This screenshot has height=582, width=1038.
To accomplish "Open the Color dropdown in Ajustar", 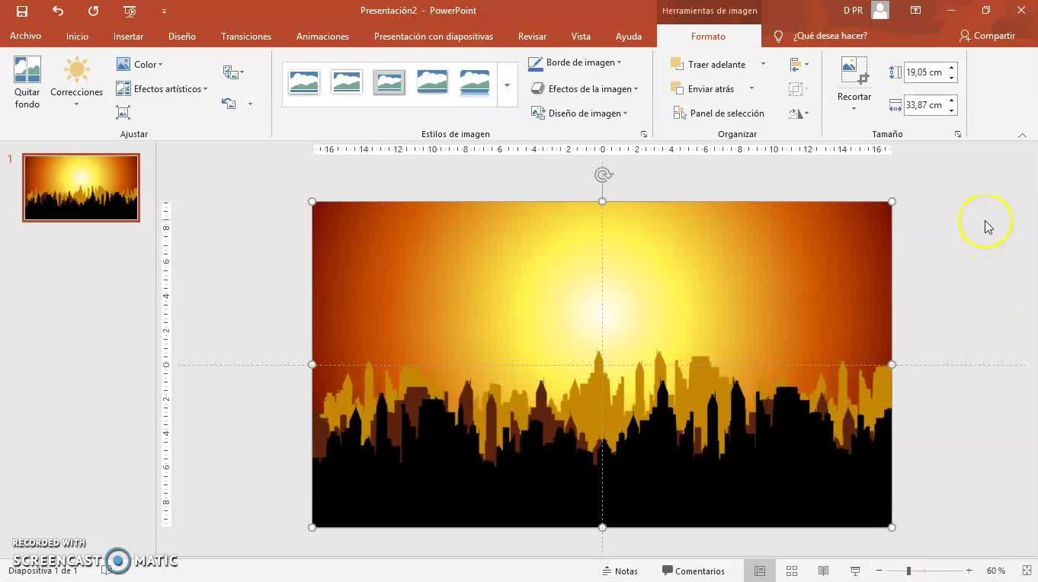I will pyautogui.click(x=139, y=65).
